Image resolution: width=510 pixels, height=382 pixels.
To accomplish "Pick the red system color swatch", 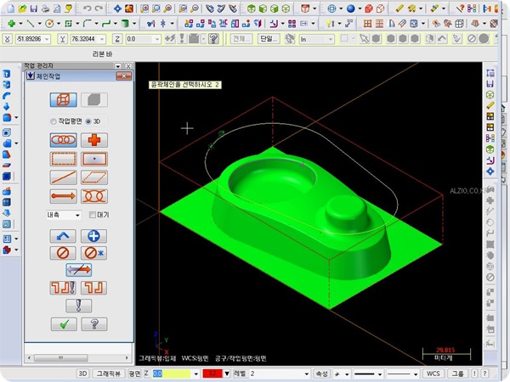I will tap(212, 374).
